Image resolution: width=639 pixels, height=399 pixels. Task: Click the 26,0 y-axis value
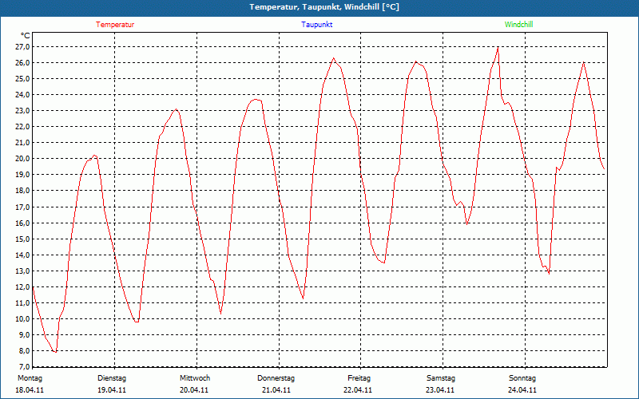click(x=22, y=63)
